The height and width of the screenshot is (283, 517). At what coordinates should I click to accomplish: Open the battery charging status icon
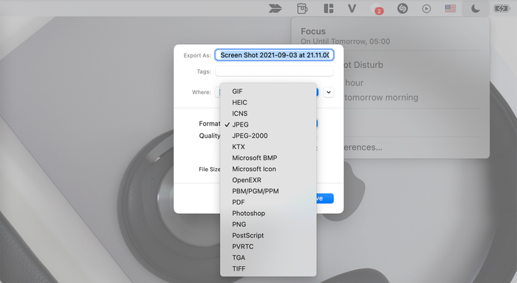(x=501, y=9)
